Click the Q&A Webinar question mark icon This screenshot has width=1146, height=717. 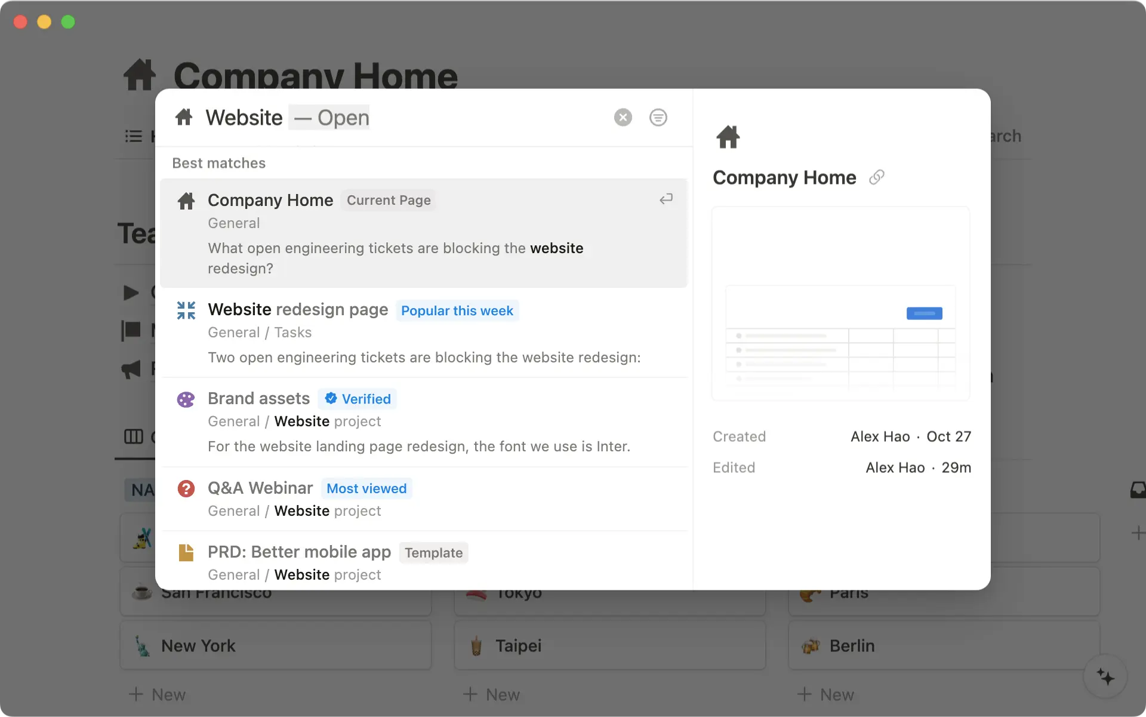click(186, 489)
